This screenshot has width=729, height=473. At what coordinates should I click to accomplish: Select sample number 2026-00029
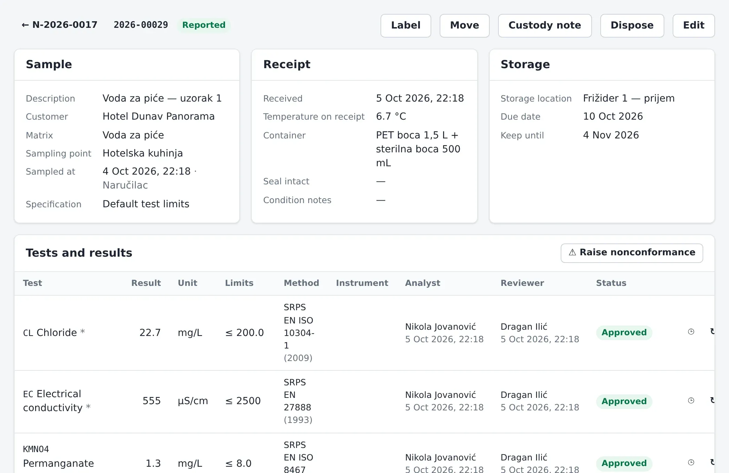(141, 25)
